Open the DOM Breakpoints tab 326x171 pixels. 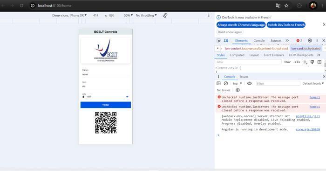301,55
